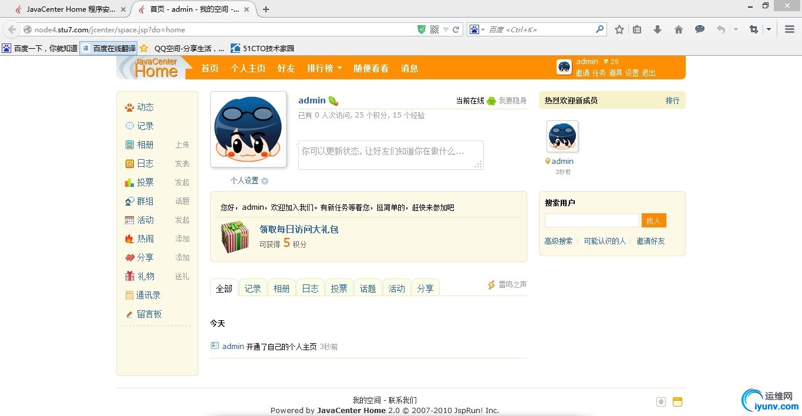802x416 pixels.
Task: Click the large admin profile avatar
Action: (248, 129)
